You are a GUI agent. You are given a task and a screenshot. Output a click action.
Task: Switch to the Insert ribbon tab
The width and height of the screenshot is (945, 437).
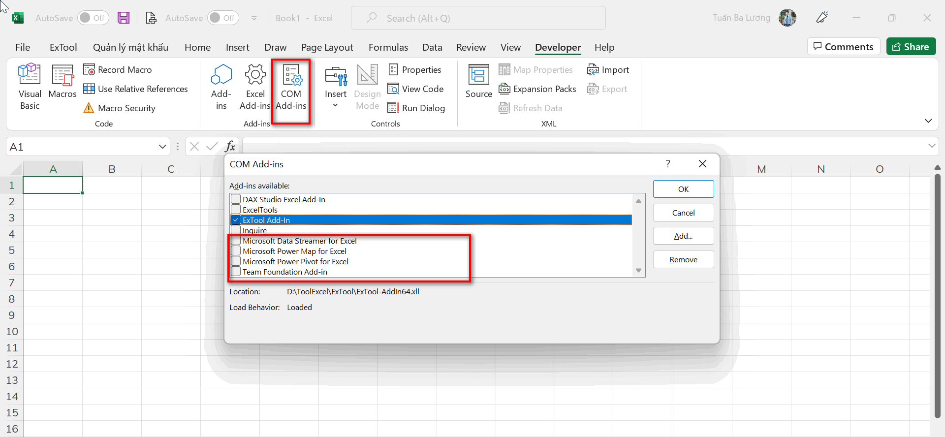pyautogui.click(x=237, y=47)
